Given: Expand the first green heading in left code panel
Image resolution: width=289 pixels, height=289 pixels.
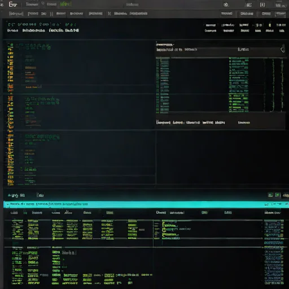Looking at the screenshot, I should [x=33, y=46].
